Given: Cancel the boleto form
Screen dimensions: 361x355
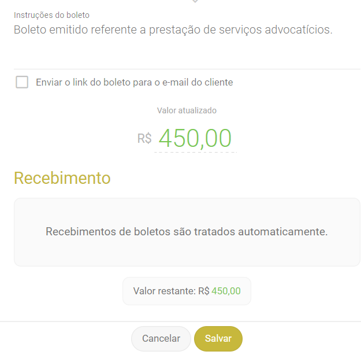Looking at the screenshot, I should click(161, 339).
